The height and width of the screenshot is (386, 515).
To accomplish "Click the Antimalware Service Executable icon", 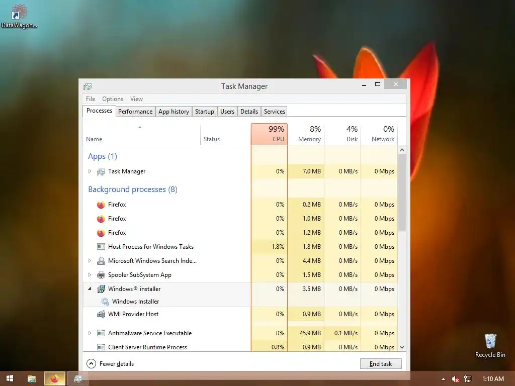I will tap(101, 333).
